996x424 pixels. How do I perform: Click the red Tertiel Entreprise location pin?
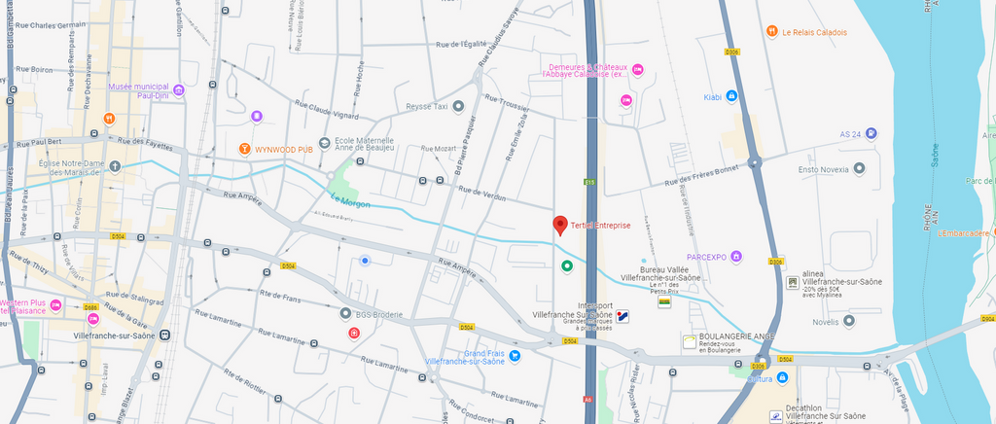pyautogui.click(x=559, y=226)
